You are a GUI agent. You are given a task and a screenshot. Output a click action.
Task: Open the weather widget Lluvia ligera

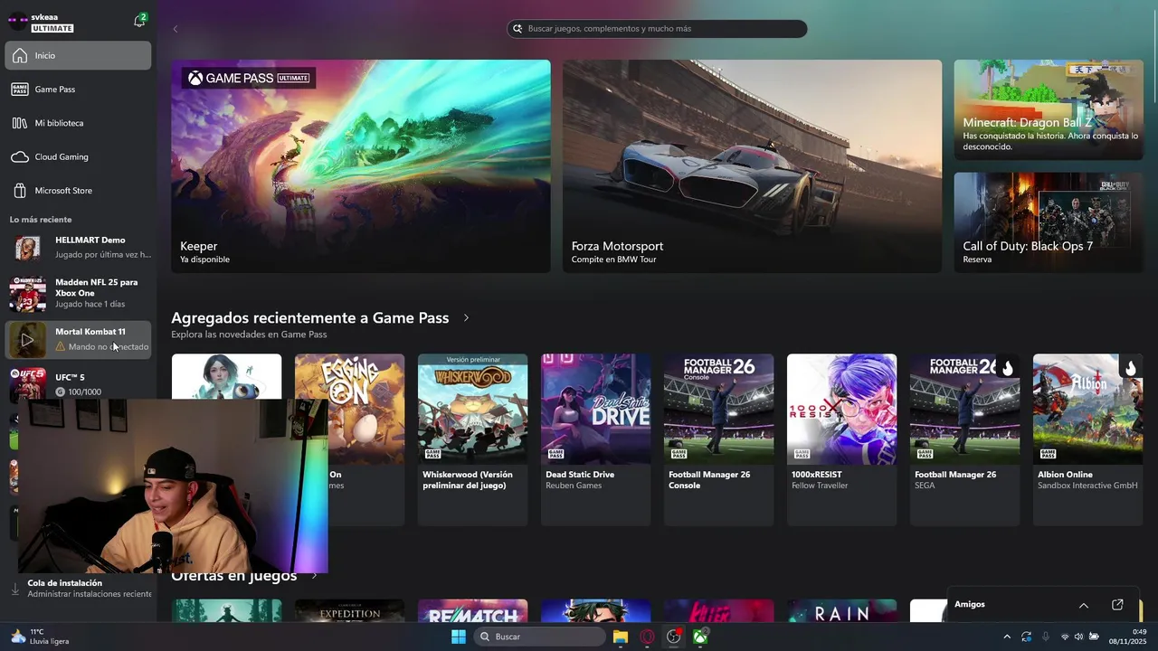pyautogui.click(x=40, y=637)
